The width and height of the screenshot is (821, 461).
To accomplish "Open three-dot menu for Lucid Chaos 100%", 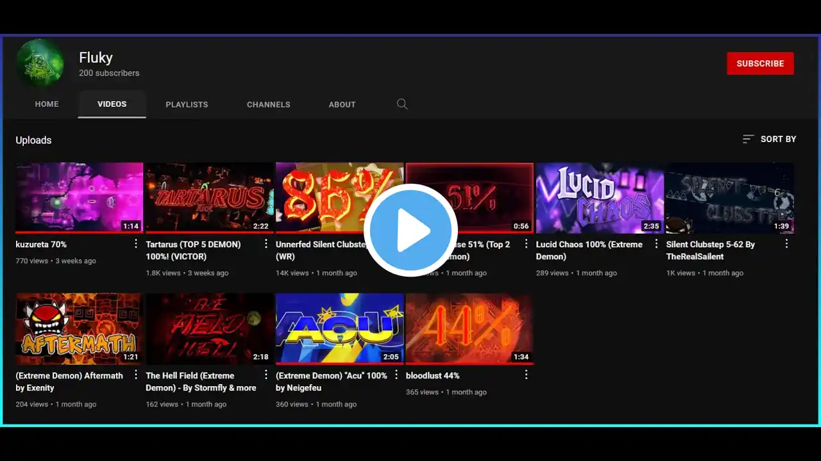I will pyautogui.click(x=656, y=244).
